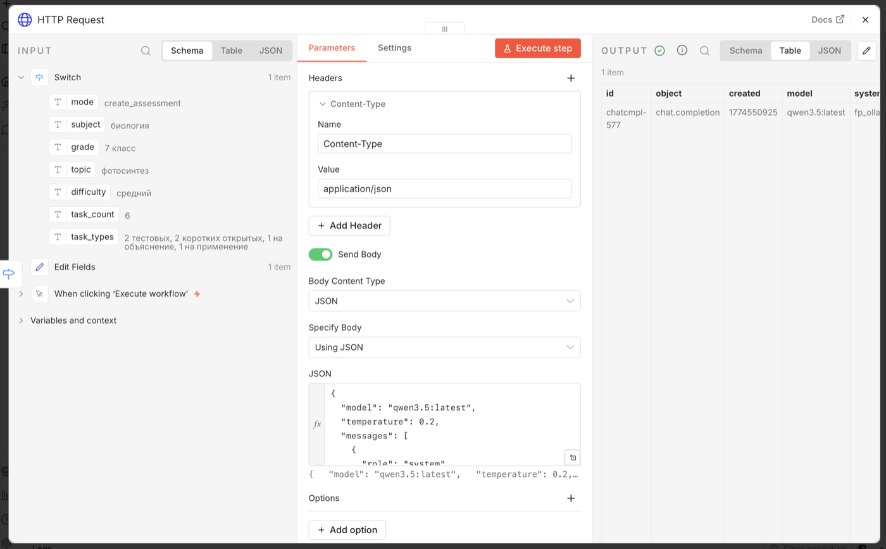Click the 'mode' field pill
Image resolution: width=886 pixels, height=549 pixels.
(73, 102)
